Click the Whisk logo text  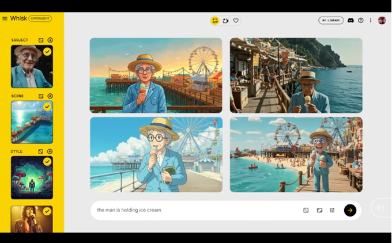pyautogui.click(x=18, y=18)
